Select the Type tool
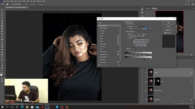The height and width of the screenshot is (109, 195). coord(2,57)
